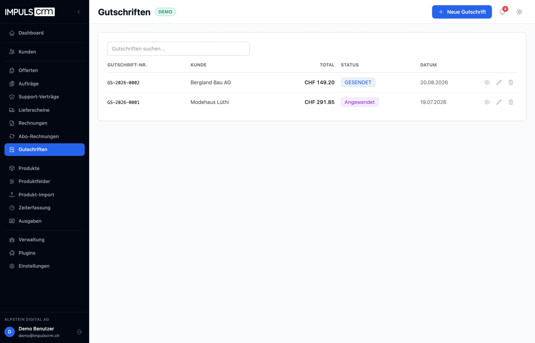The width and height of the screenshot is (535, 343).
Task: Click the Neue Gutschrift button
Action: [462, 12]
